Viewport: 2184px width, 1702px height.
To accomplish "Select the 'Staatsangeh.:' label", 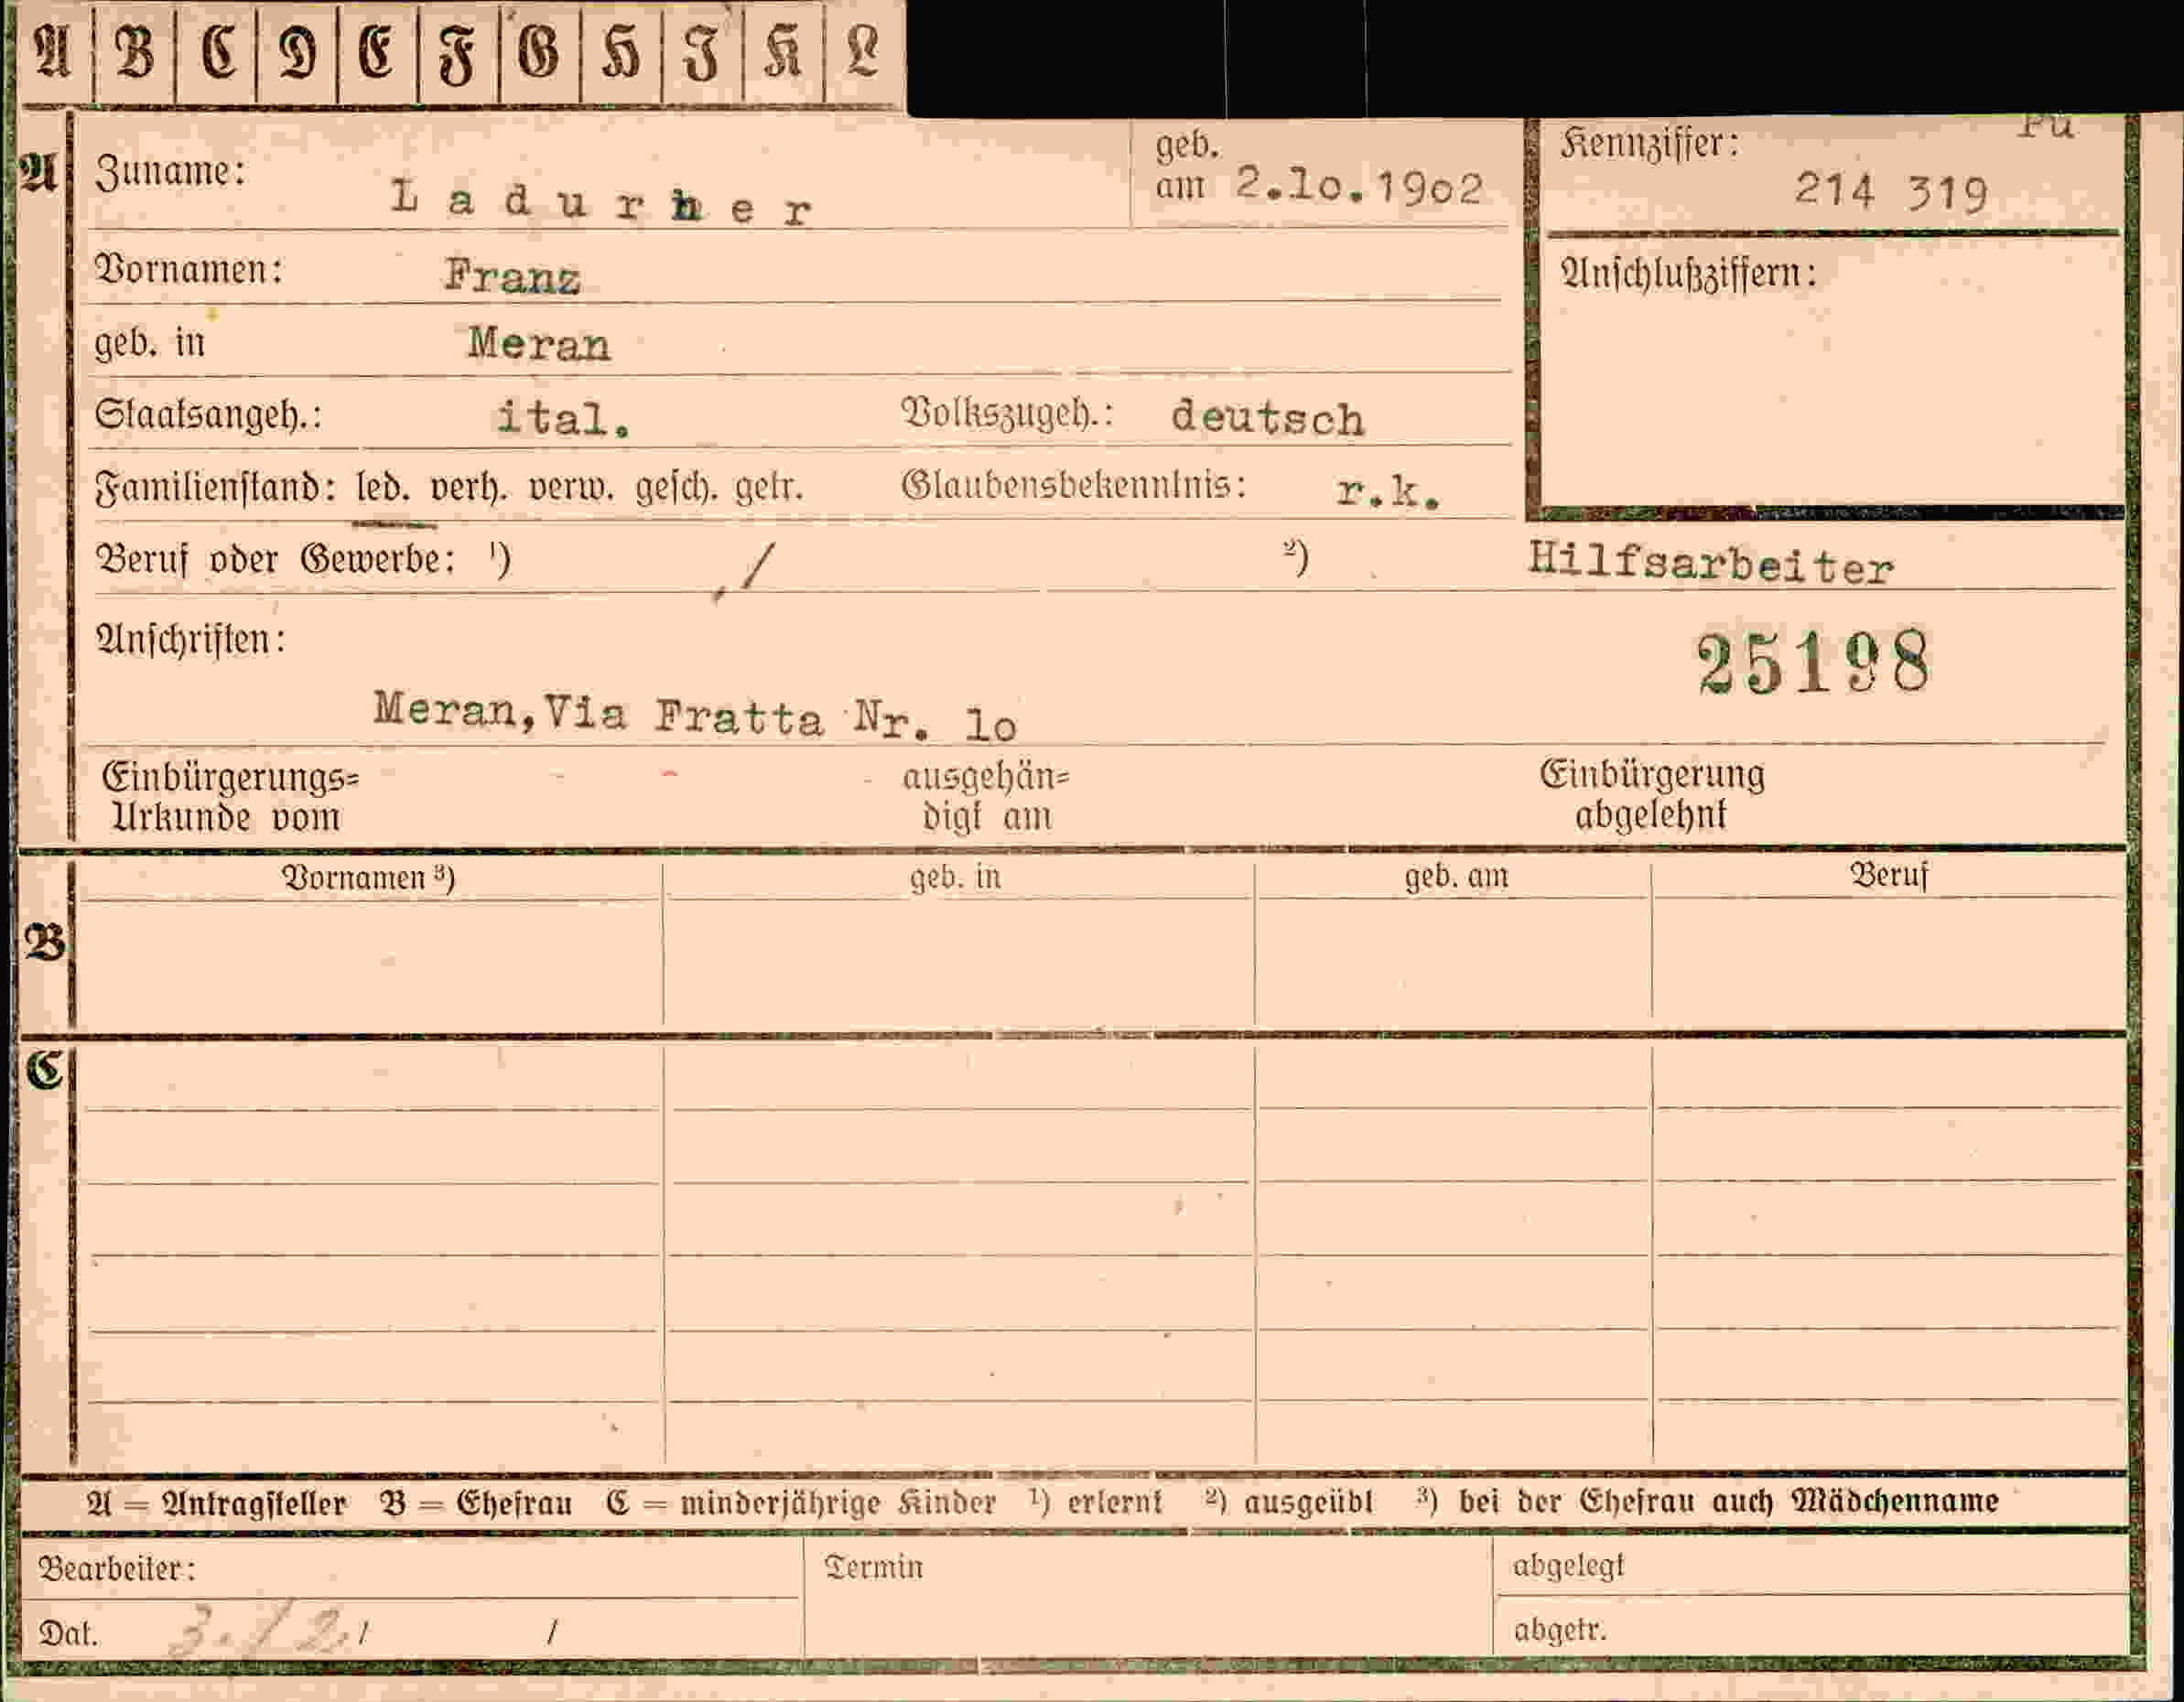I will (x=208, y=415).
